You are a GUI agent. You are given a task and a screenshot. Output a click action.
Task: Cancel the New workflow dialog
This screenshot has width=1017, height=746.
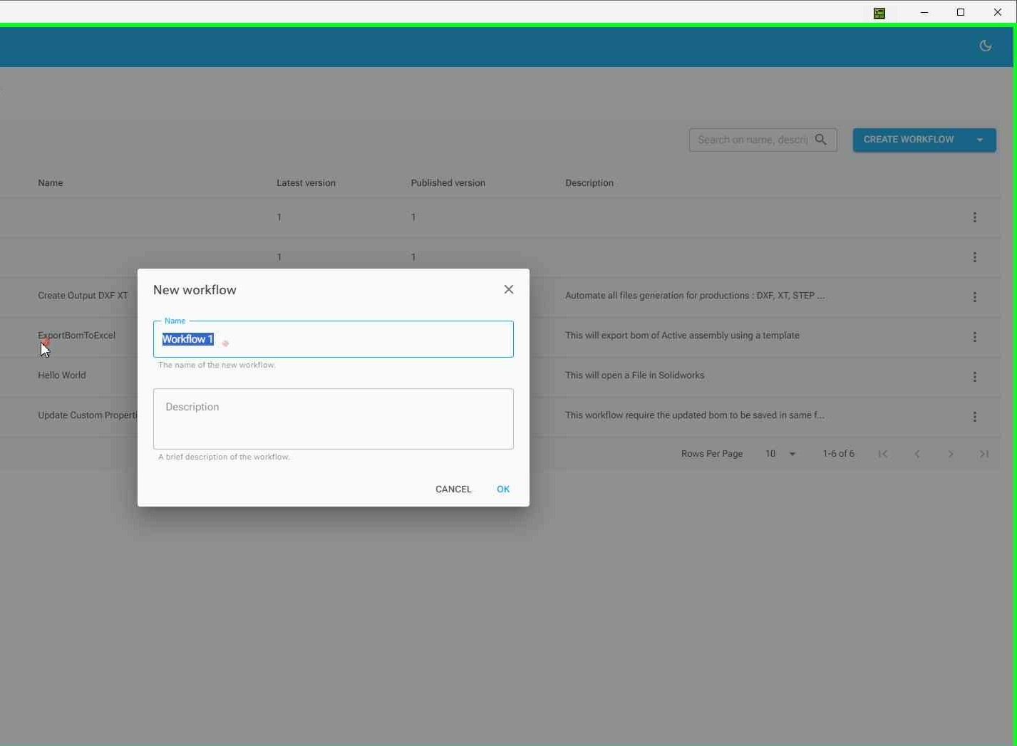pos(453,489)
